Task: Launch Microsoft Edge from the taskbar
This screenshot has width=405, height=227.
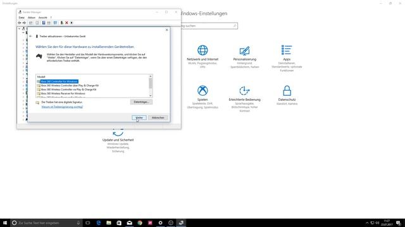Action: click(x=99, y=223)
